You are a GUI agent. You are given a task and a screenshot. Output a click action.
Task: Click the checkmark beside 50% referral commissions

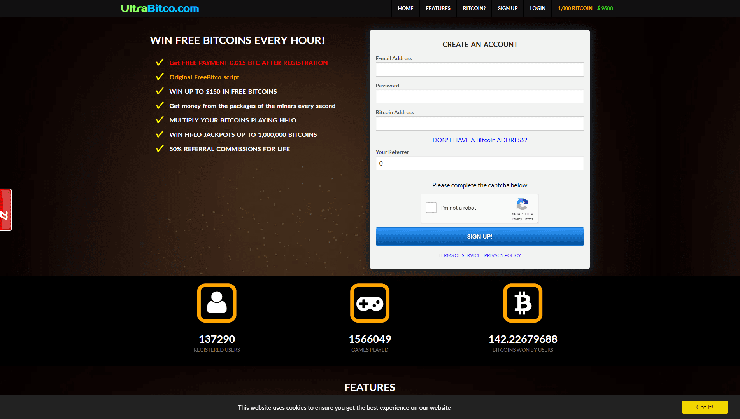tap(160, 148)
